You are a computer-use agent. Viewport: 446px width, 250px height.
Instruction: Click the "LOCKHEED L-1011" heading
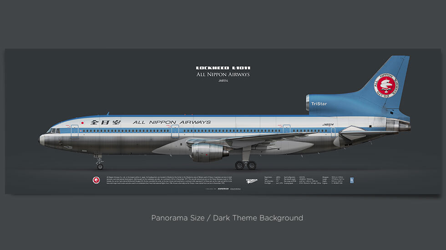tap(223, 68)
